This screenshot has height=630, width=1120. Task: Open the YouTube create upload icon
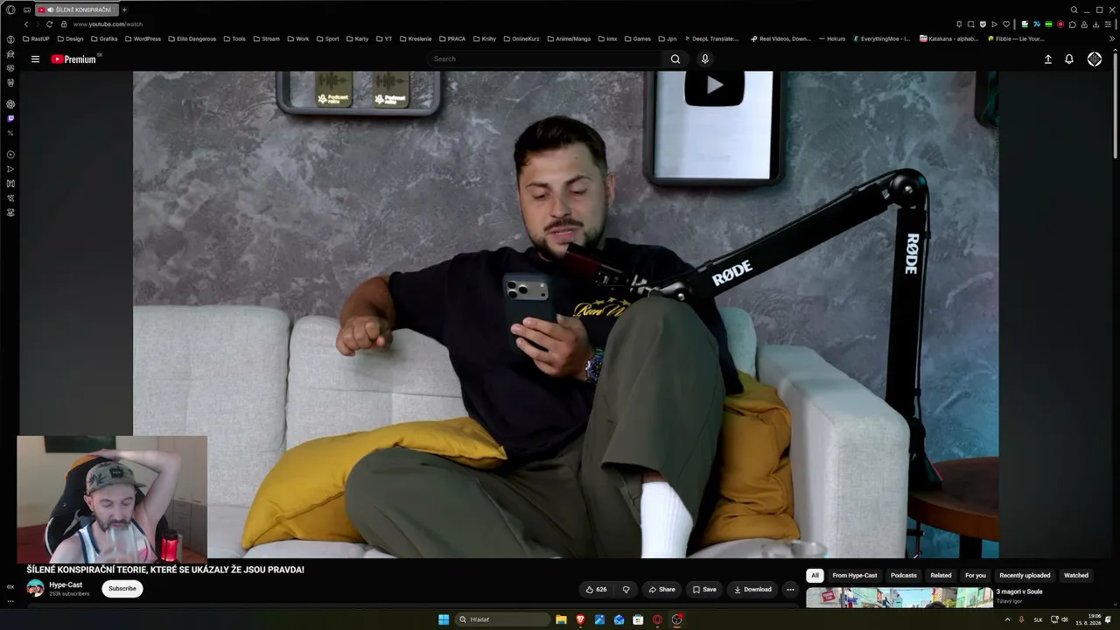pos(1048,59)
